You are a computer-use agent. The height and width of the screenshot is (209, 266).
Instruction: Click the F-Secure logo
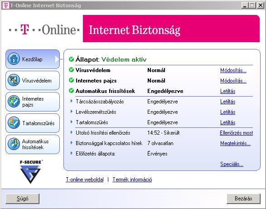click(31, 171)
